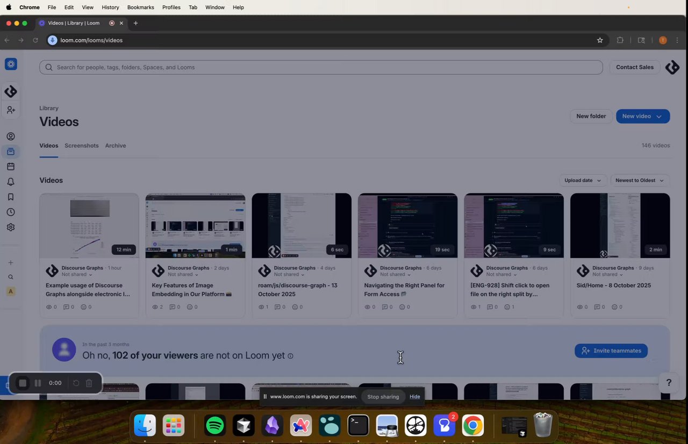
Task: Open the Bookmarks menu in menu bar
Action: pos(141,8)
